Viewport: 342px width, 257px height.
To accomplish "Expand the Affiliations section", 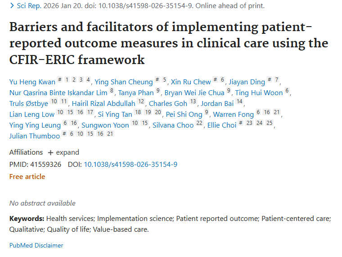I will (63, 152).
